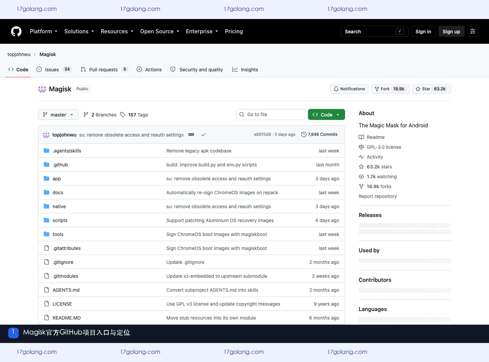Open the master branch selector

point(58,115)
